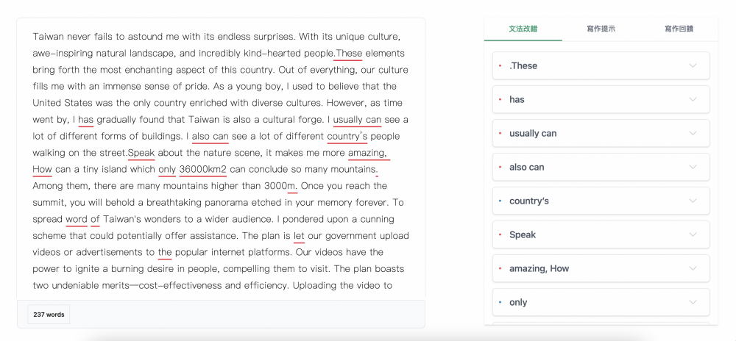Expand the ".These" correction card chevron

coord(693,65)
